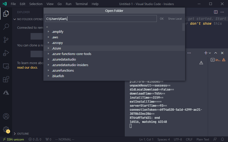Click Ln 1, Col 1 in status bar
Screen dimensions: 228x142
point(146,139)
